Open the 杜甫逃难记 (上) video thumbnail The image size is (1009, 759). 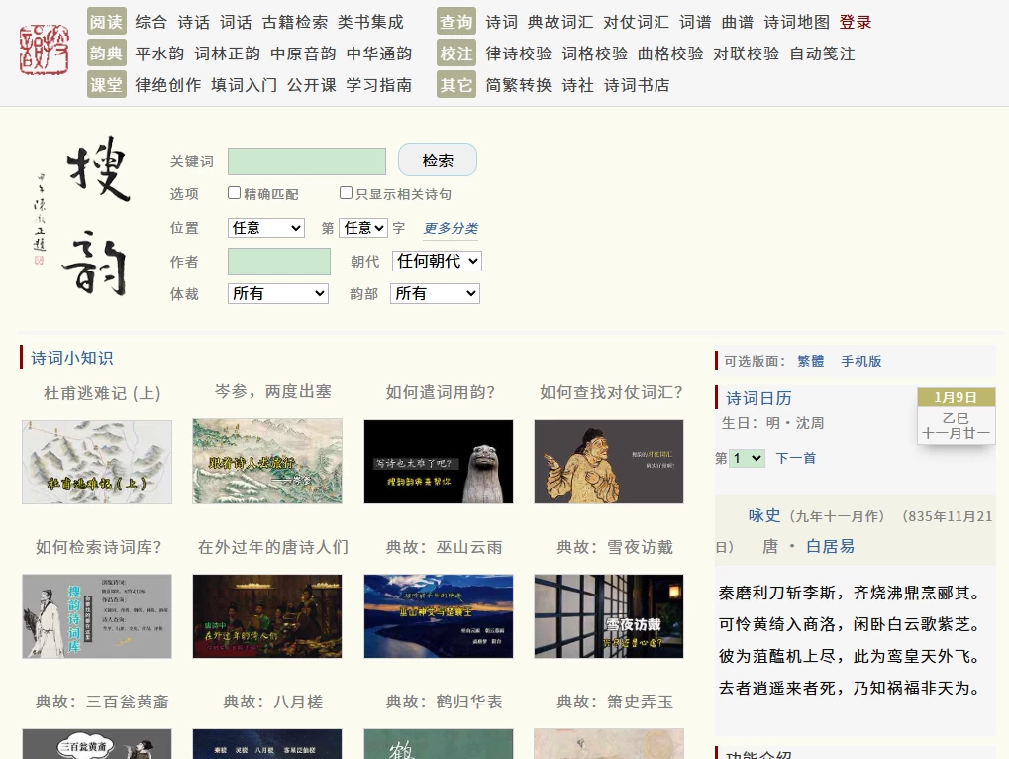[x=97, y=462]
